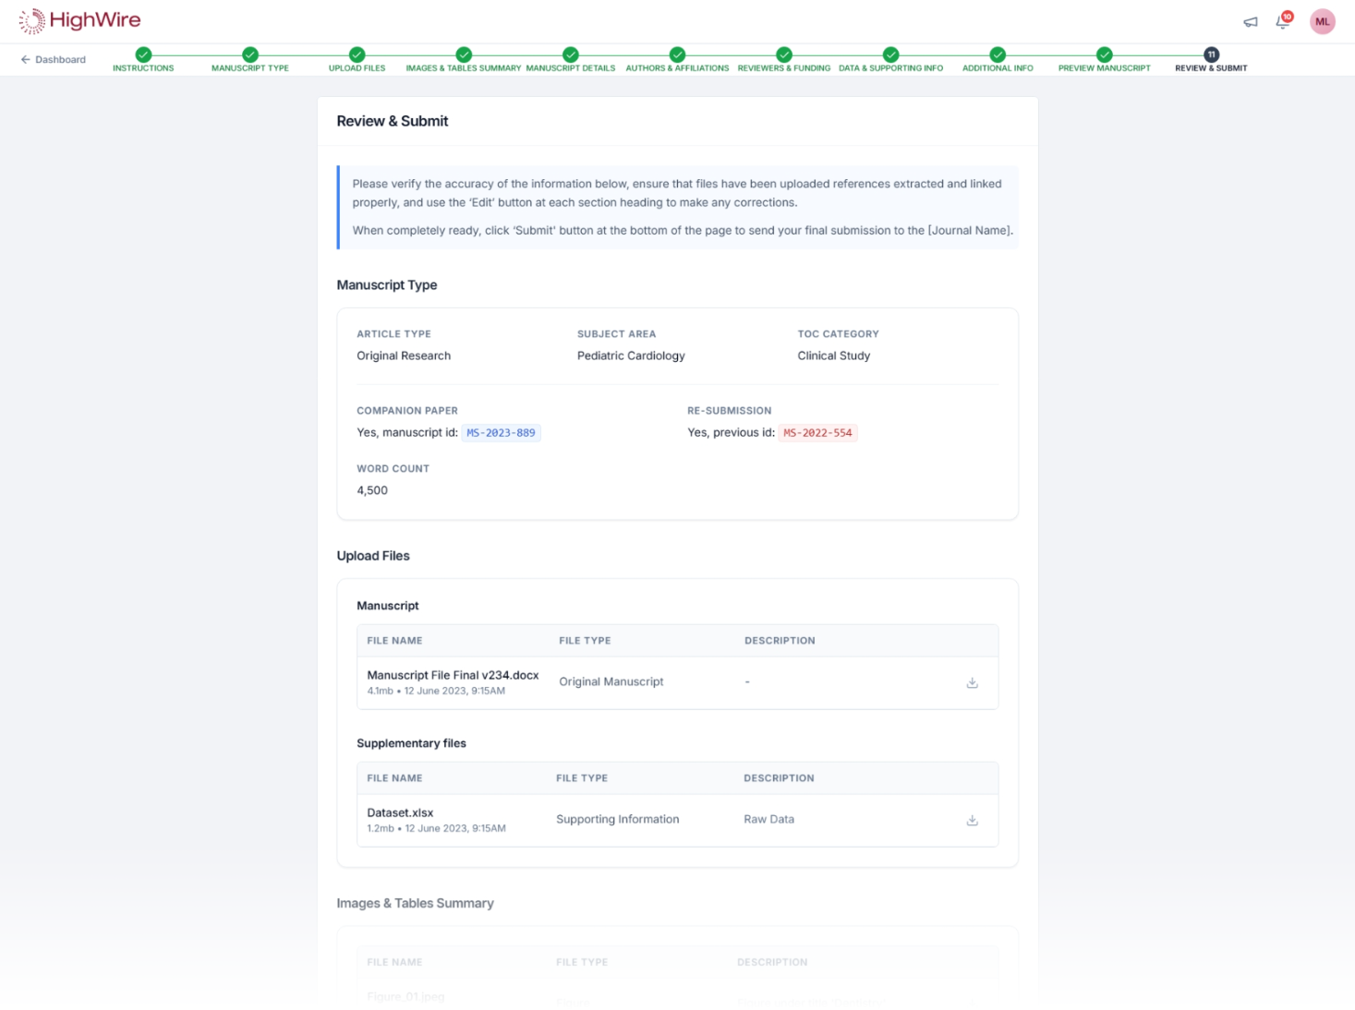Click previous submission id MS-2022-554
The image size is (1355, 1010).
[817, 433]
